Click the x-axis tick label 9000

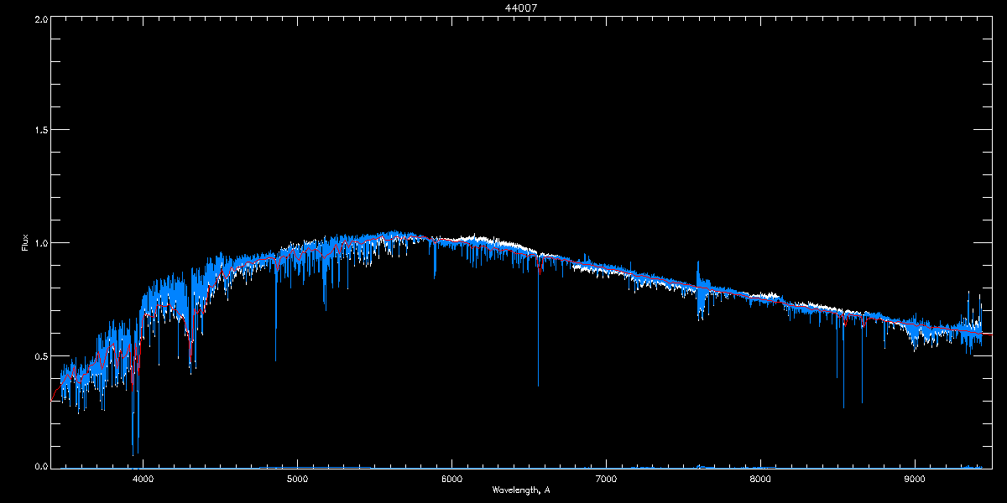pyautogui.click(x=915, y=480)
